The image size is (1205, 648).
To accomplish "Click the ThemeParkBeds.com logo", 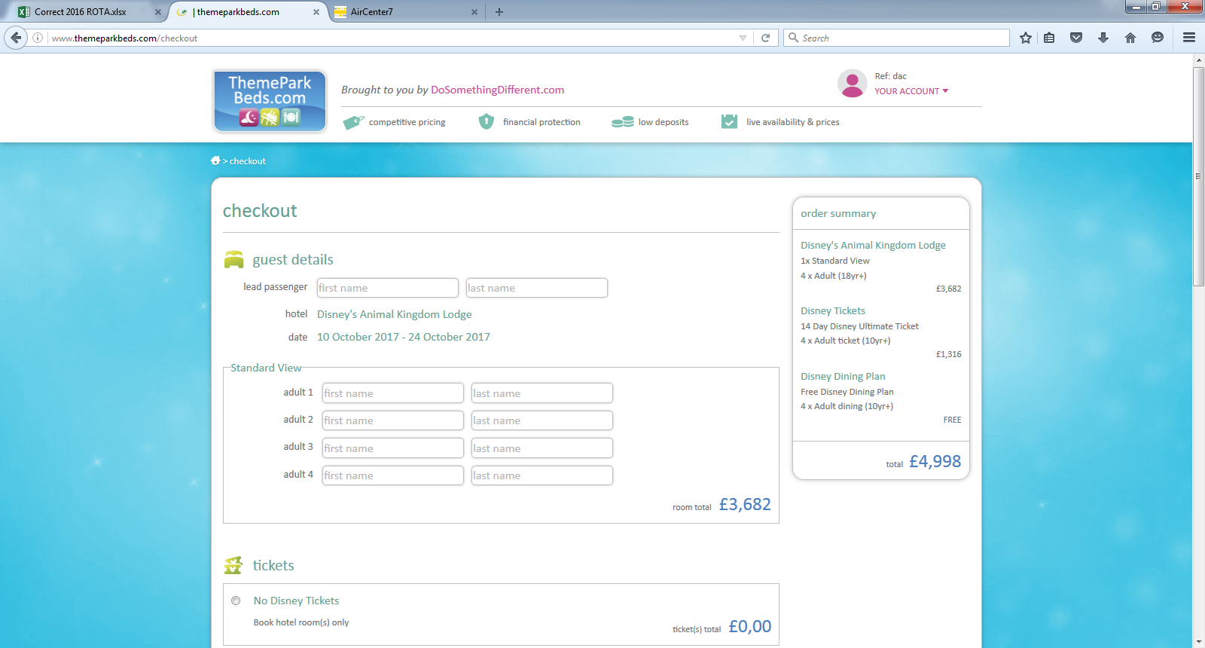I will coord(270,101).
